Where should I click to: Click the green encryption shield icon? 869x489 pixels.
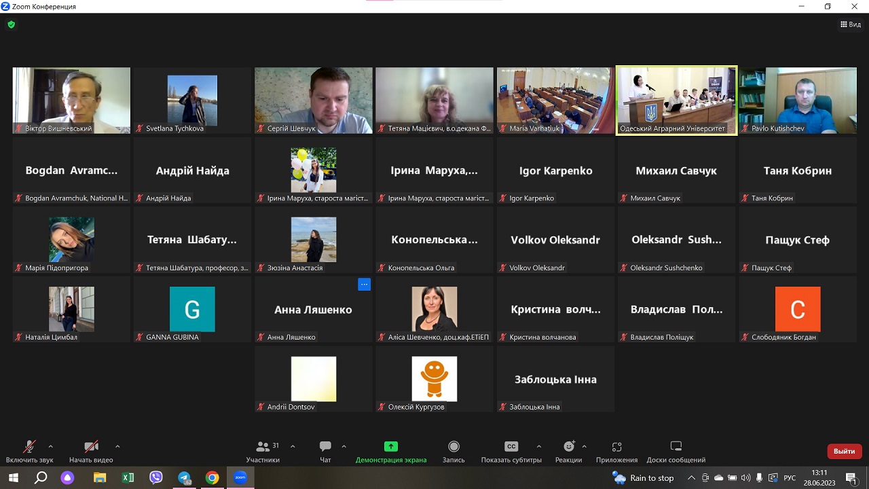[11, 24]
